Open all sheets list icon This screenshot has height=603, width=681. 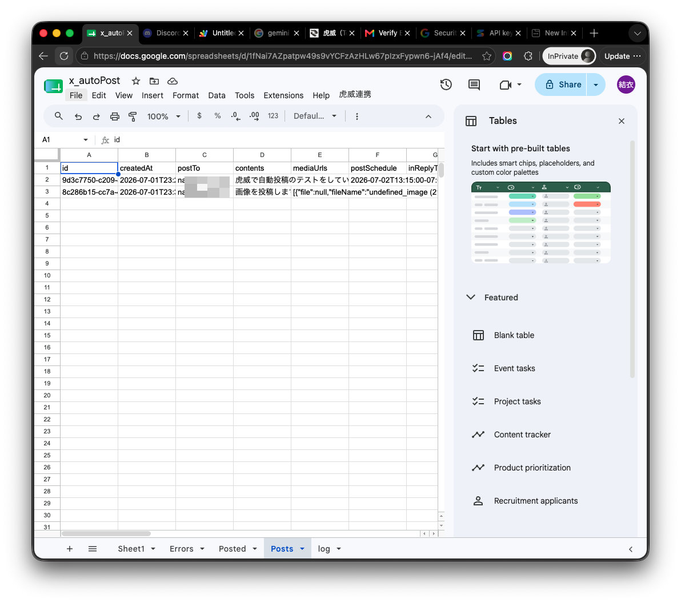(x=93, y=549)
